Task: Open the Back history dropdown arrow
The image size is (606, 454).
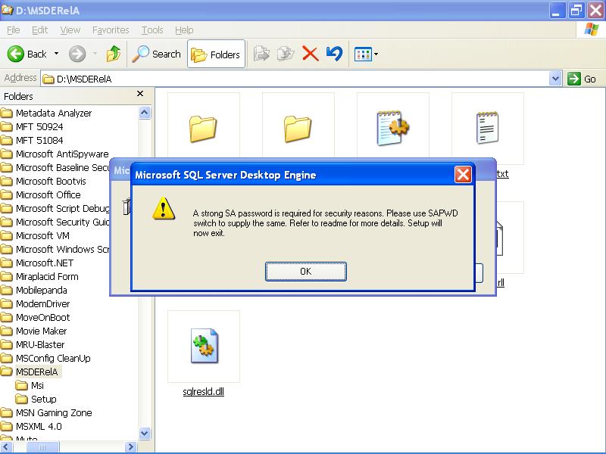Action: pos(56,54)
